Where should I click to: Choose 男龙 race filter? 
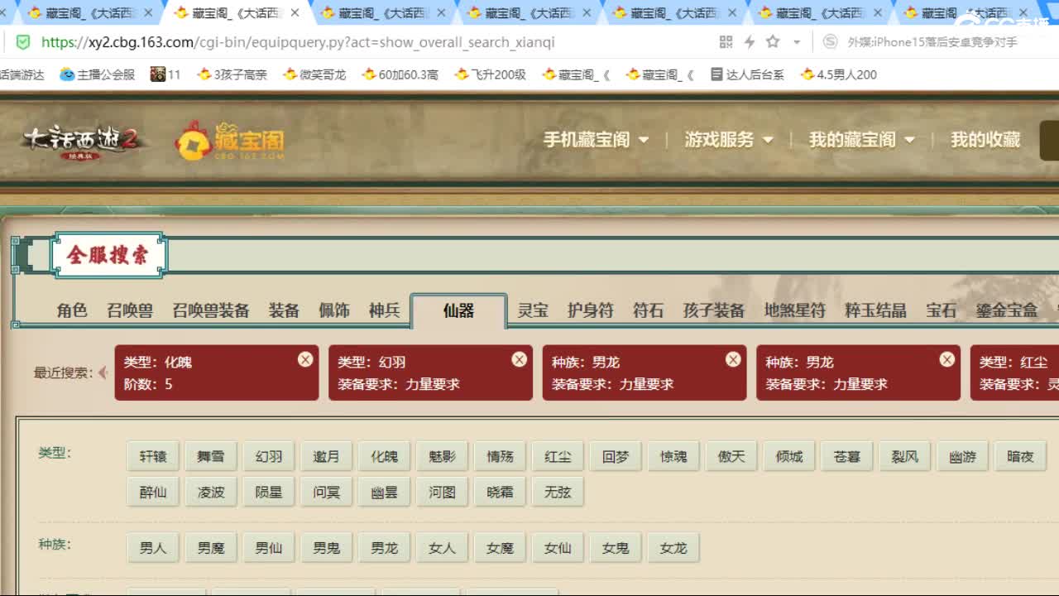pyautogui.click(x=385, y=548)
